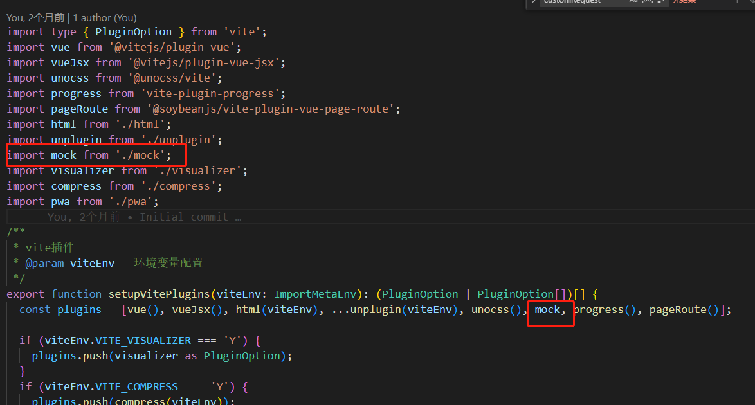Click the './visualizer' import path
The height and width of the screenshot is (405, 755).
click(197, 170)
